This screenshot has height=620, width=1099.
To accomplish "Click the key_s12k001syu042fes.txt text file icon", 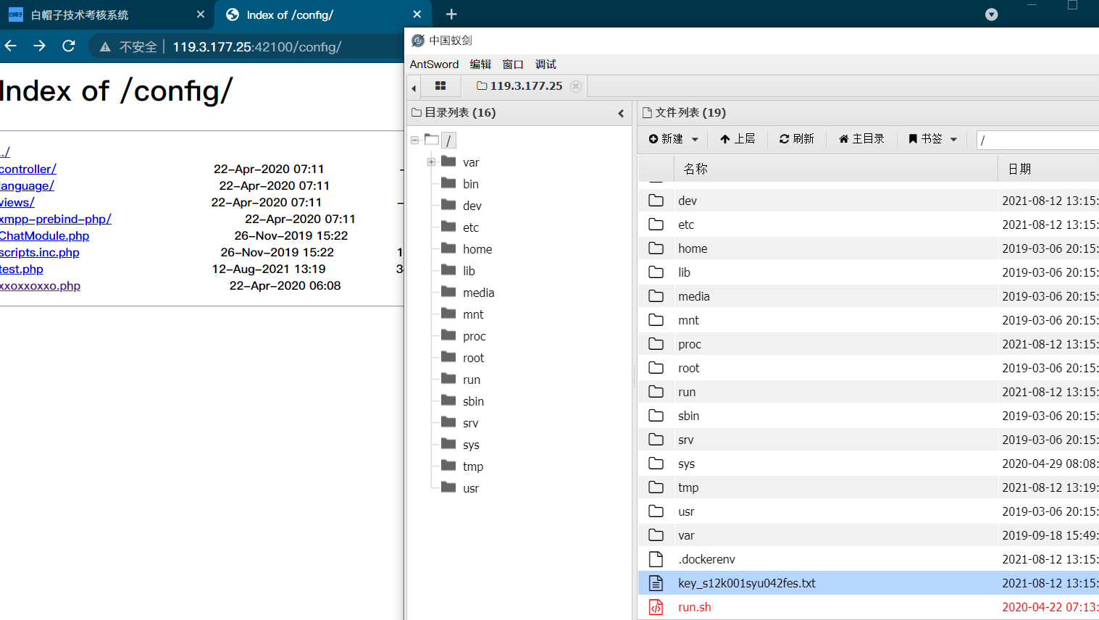I will tap(656, 583).
